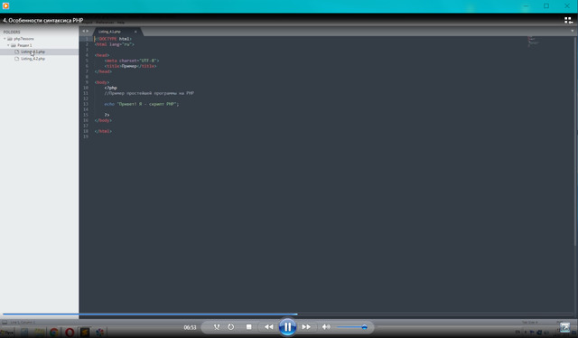Switch to Library view icon
This screenshot has width=578, height=338.
tap(568, 20)
